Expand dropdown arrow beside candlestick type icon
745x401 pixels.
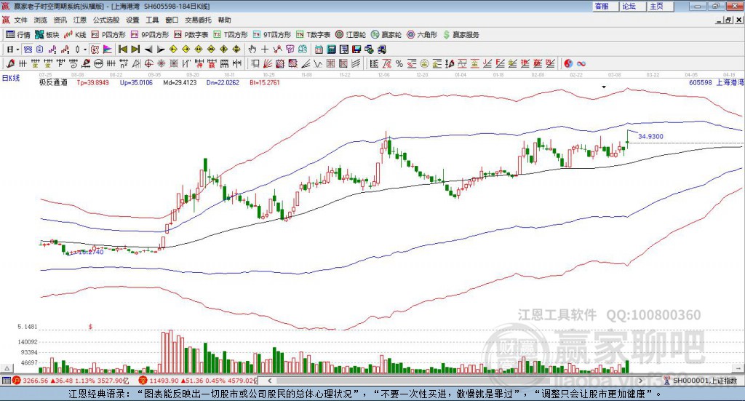coord(84,49)
